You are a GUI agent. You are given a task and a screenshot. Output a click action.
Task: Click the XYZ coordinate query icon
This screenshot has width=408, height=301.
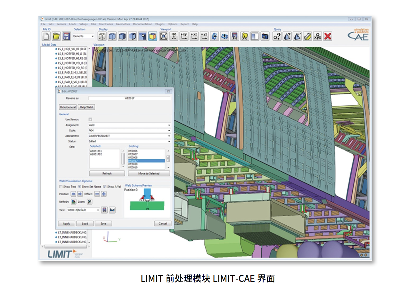point(317,36)
